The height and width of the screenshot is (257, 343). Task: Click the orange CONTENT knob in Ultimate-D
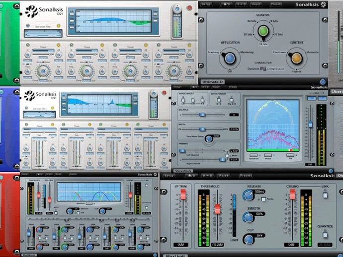[297, 59]
